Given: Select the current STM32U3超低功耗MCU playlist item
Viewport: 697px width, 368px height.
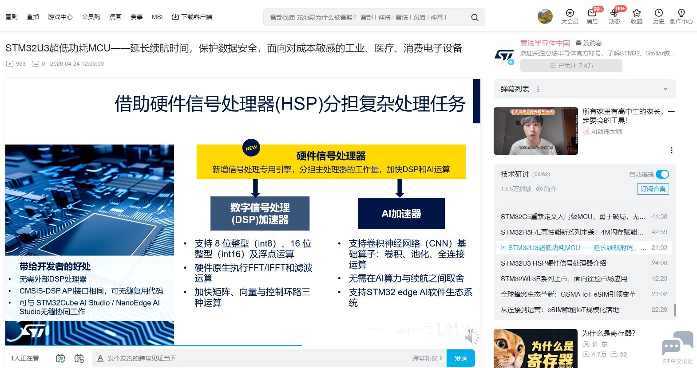Looking at the screenshot, I should tap(584, 247).
